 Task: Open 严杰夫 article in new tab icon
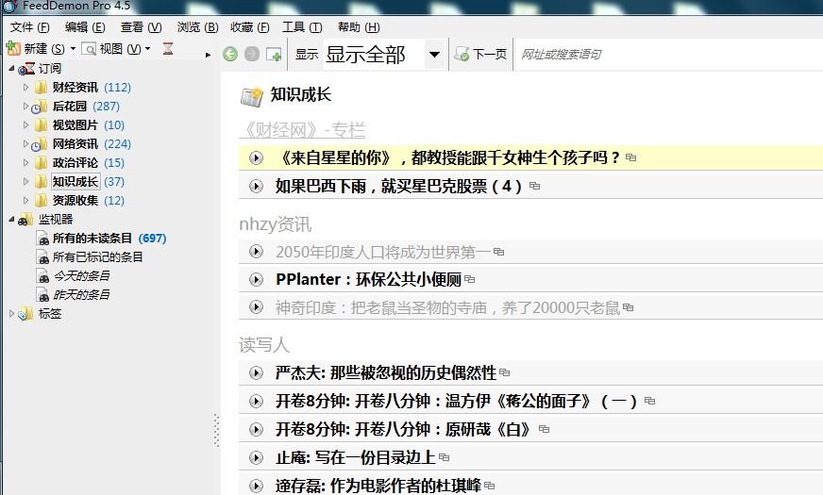[504, 372]
